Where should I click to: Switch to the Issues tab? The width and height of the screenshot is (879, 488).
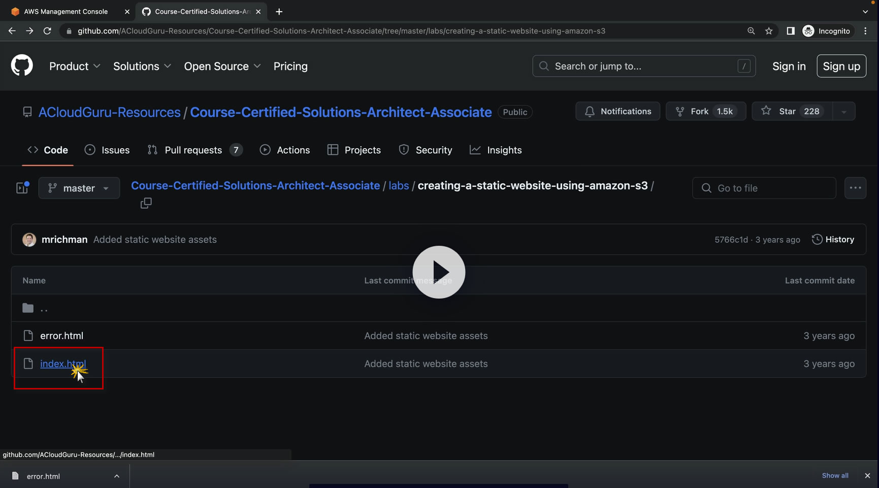107,150
